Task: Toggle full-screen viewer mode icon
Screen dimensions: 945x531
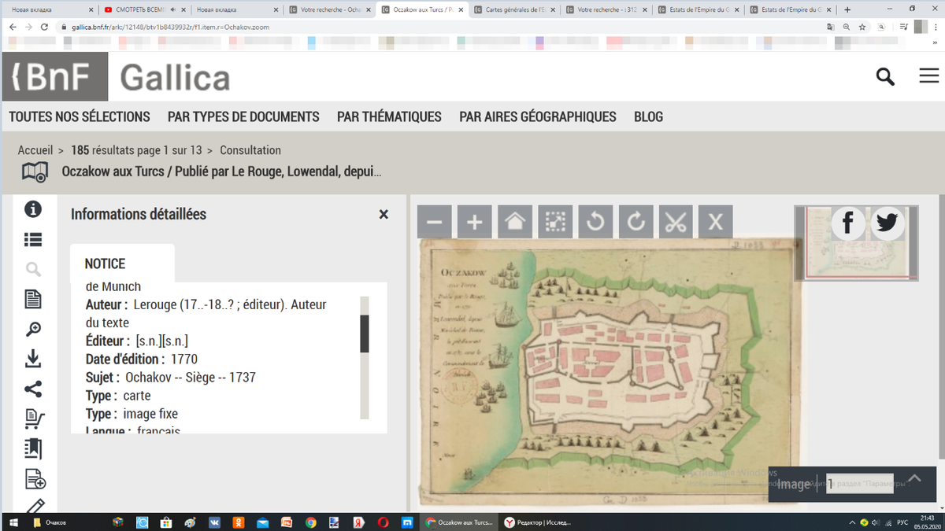Action: pyautogui.click(x=555, y=222)
